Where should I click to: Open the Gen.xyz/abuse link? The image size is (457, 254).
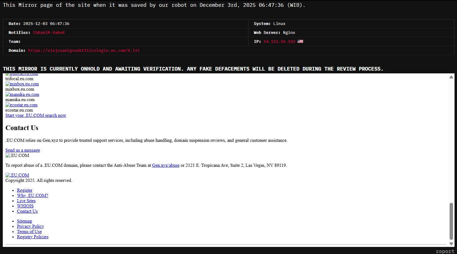coord(166,165)
